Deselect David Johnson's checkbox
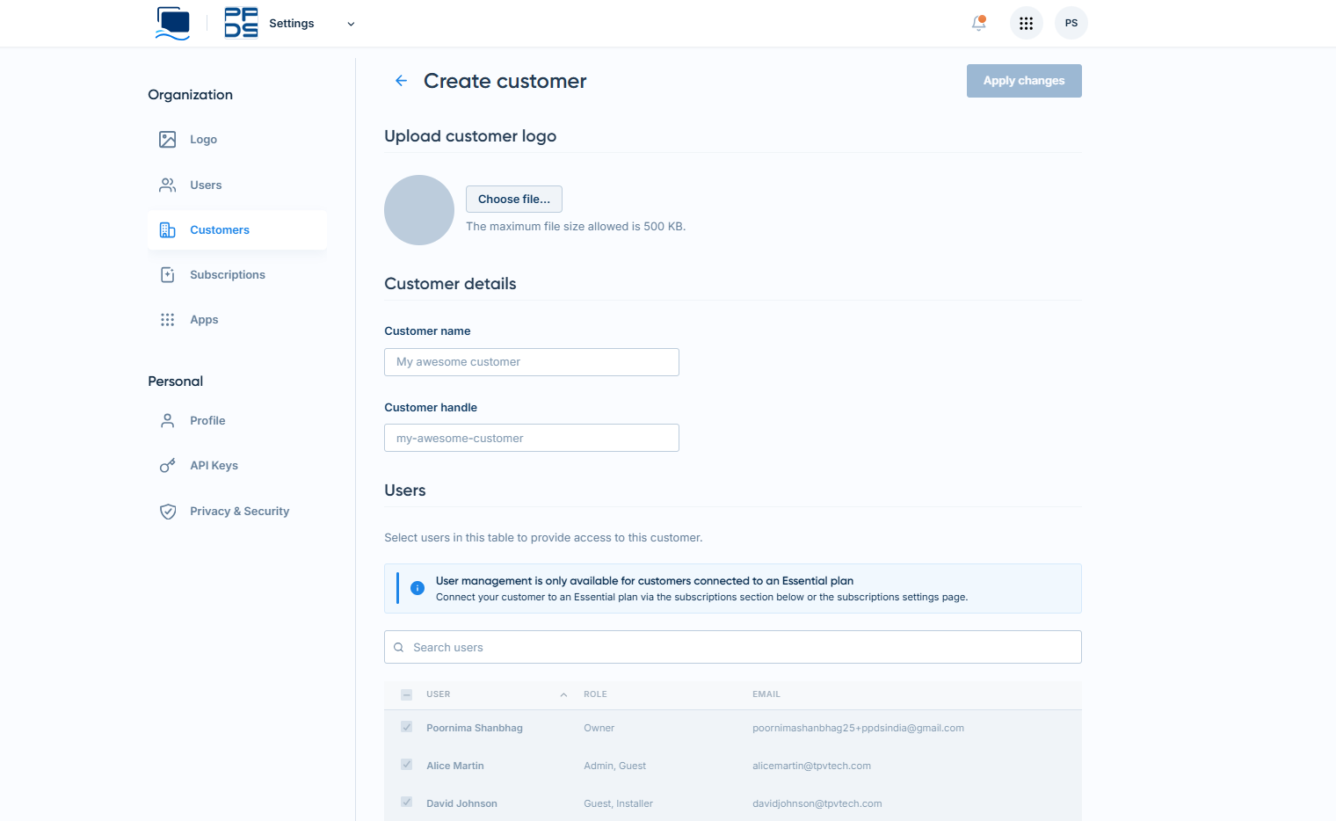This screenshot has width=1336, height=821. point(406,802)
